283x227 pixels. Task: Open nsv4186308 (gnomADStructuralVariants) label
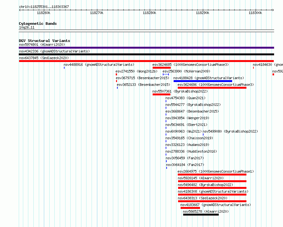[x=213, y=191]
